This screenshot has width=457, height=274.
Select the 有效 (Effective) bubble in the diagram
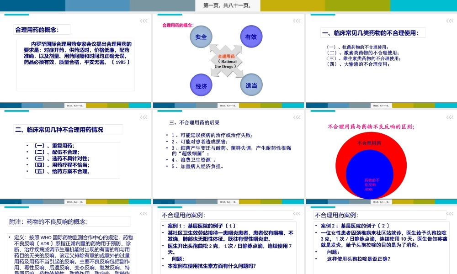(x=250, y=37)
